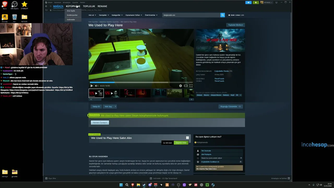Viewport: 334px width, 188px height.
Task: Switch to the MAĞAZA tab
Action: [x=58, y=6]
